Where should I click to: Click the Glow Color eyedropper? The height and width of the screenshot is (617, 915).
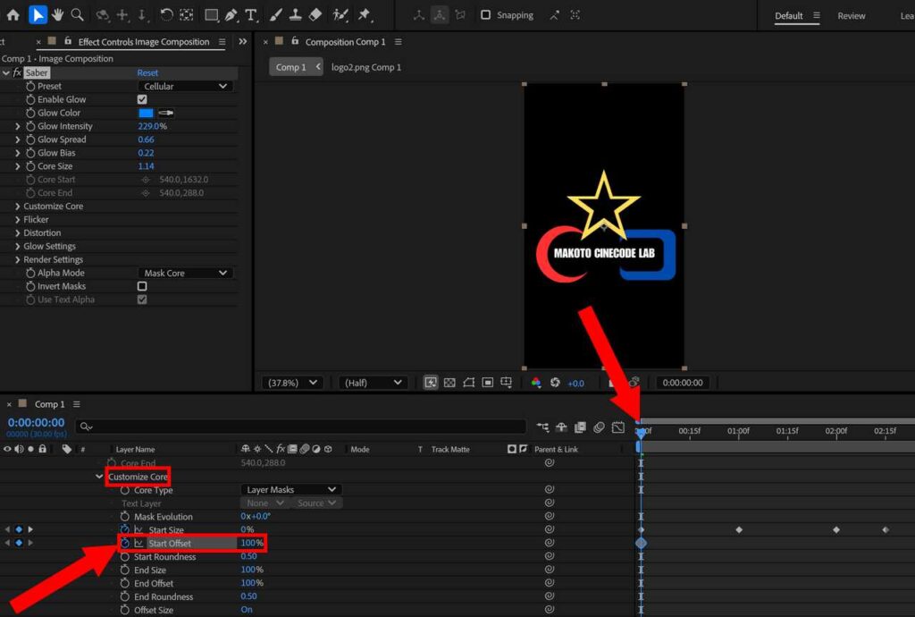[165, 113]
